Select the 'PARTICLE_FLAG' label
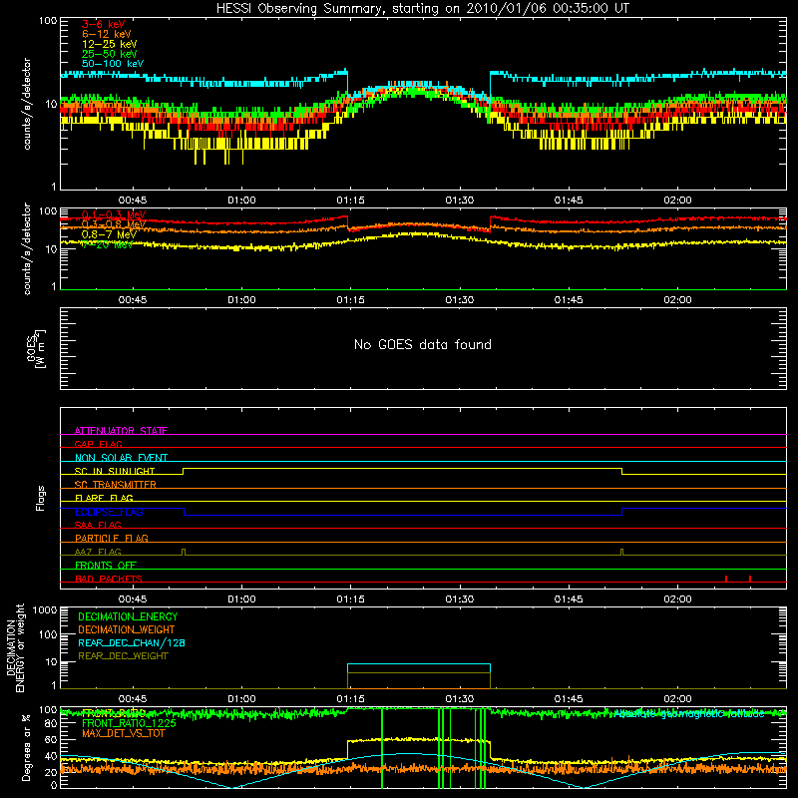798x798 pixels. point(112,538)
